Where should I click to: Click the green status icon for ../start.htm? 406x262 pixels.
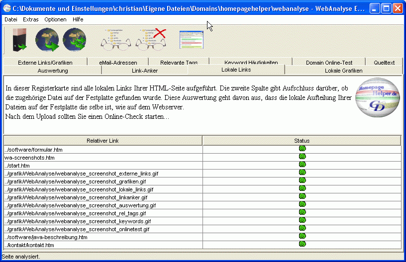[x=302, y=165]
